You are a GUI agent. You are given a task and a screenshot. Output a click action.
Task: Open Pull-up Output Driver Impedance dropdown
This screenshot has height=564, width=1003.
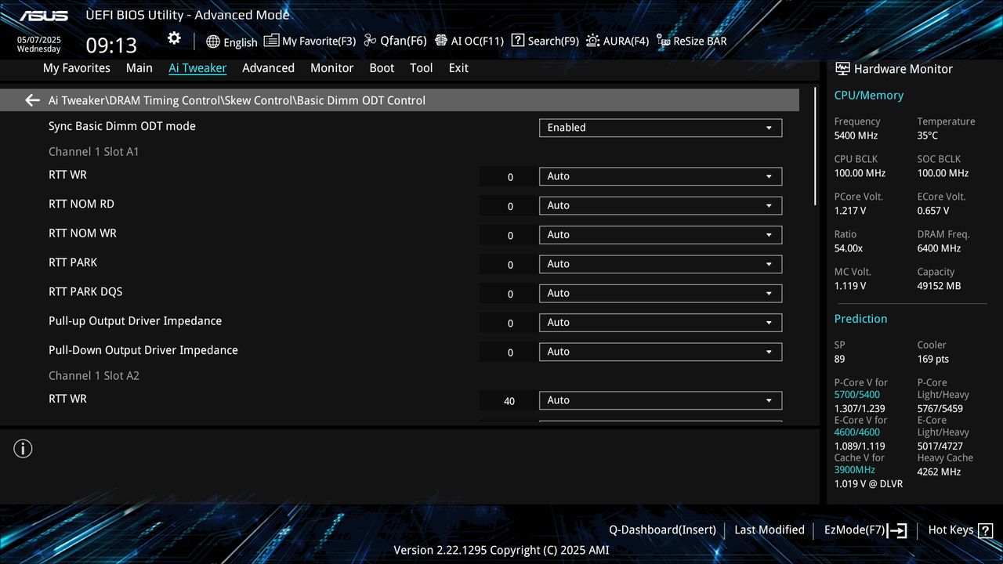click(661, 322)
